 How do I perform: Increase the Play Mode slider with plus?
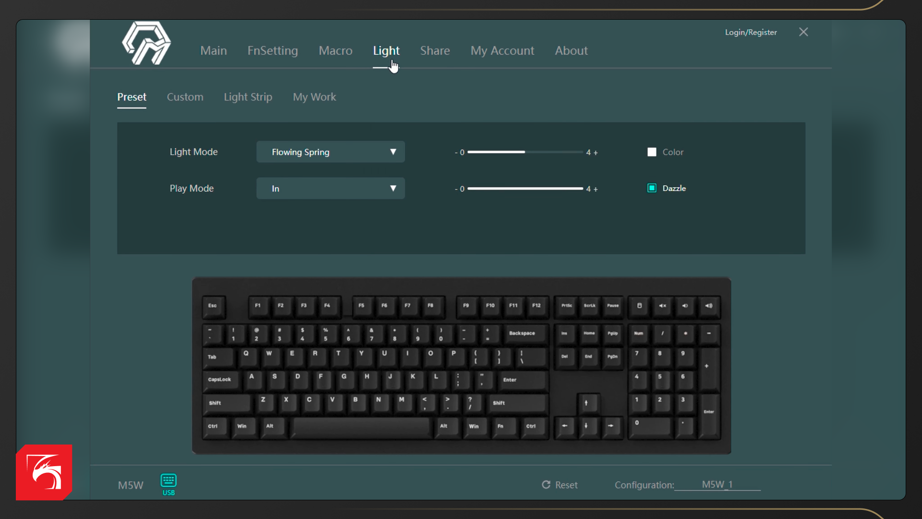point(595,189)
